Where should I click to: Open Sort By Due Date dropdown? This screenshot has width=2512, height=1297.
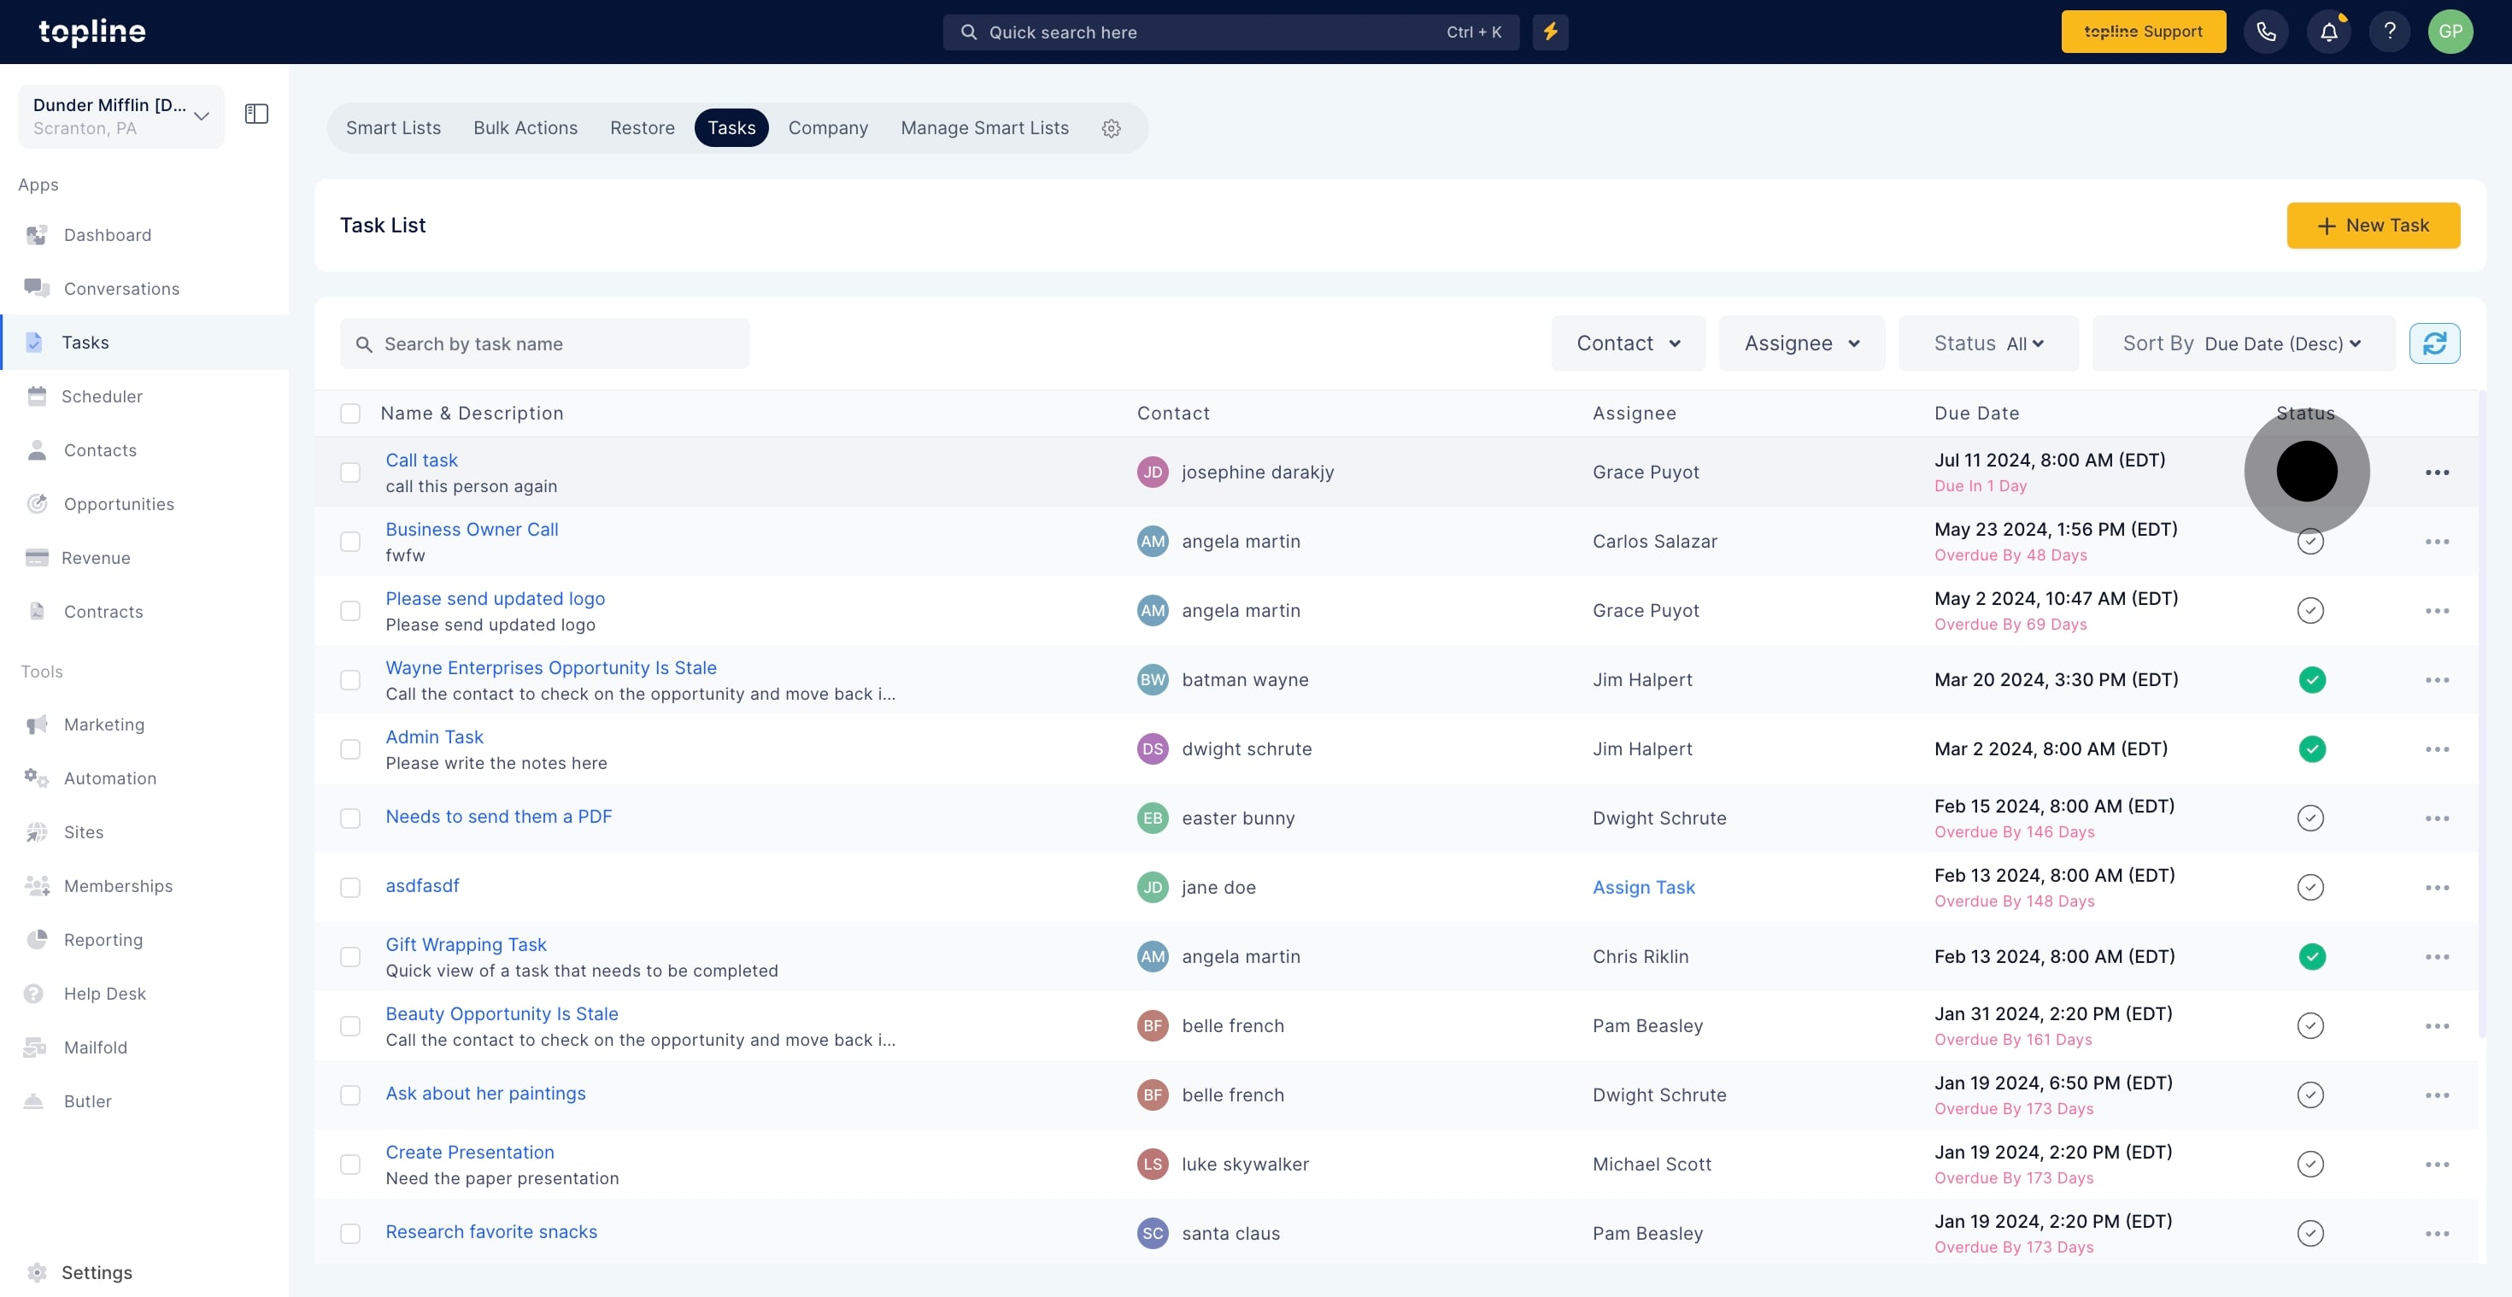pos(2243,343)
